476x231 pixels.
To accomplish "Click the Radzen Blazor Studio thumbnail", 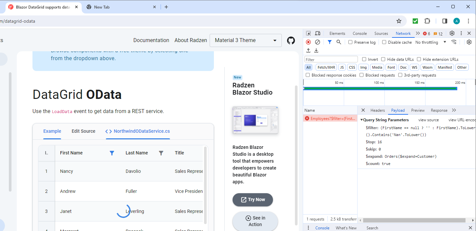I will [255, 120].
